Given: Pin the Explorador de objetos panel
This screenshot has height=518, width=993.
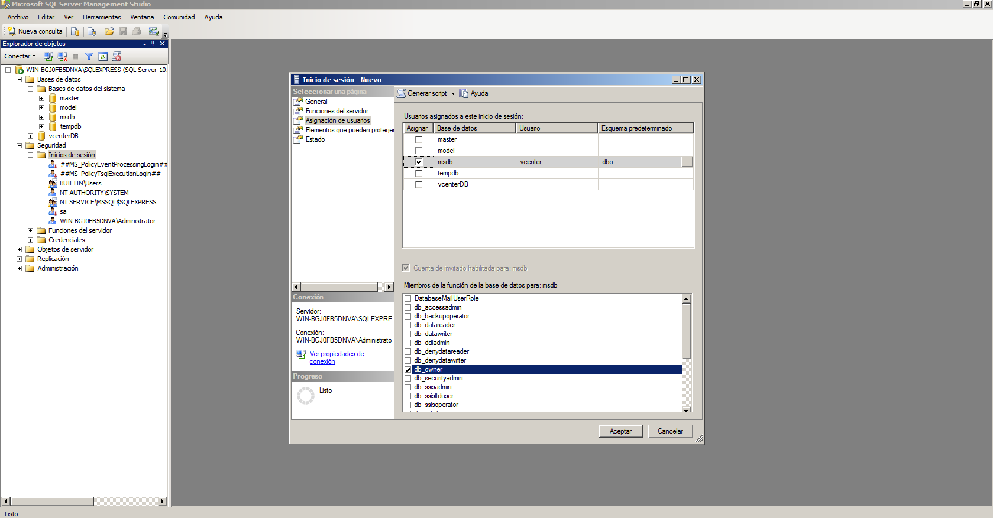Looking at the screenshot, I should pyautogui.click(x=153, y=44).
